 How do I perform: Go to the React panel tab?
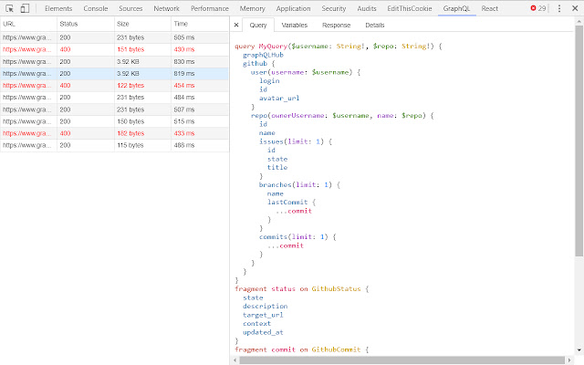coord(490,8)
